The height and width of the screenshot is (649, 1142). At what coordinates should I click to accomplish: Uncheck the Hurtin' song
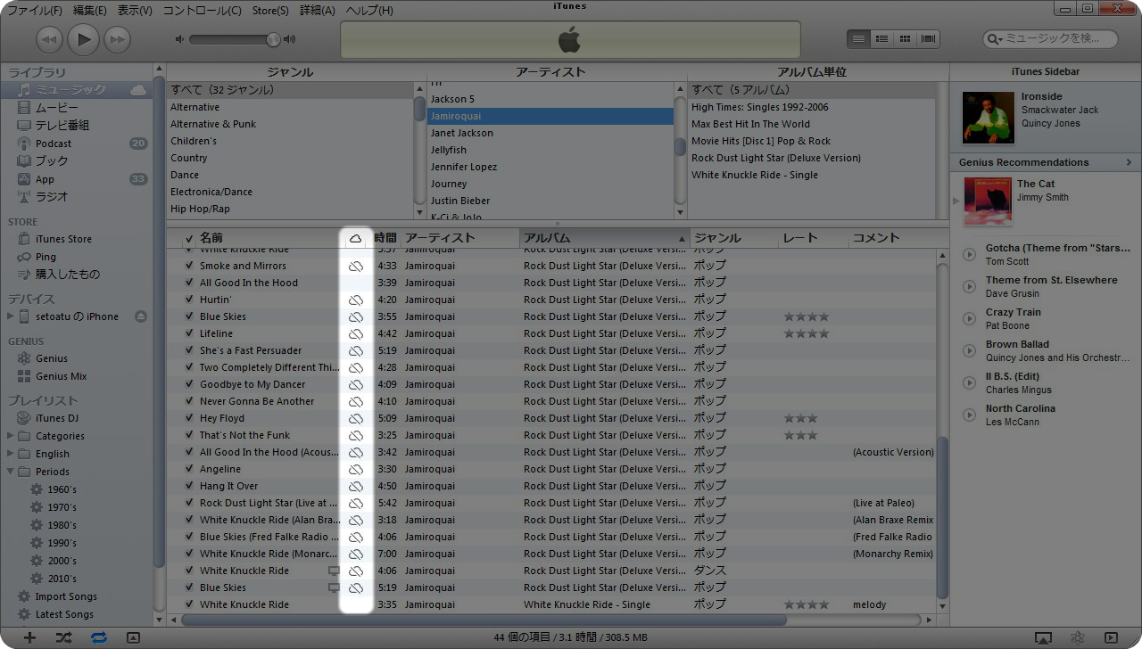(x=189, y=300)
